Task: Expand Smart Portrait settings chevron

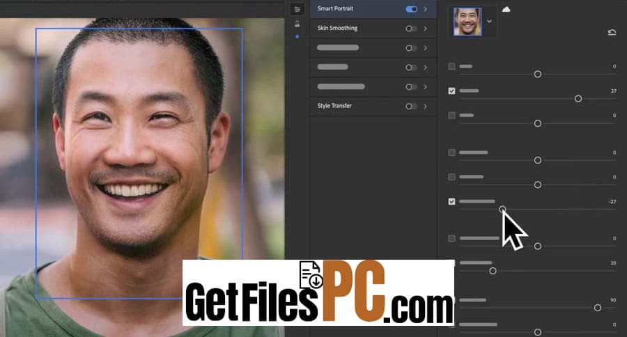Action: (426, 9)
